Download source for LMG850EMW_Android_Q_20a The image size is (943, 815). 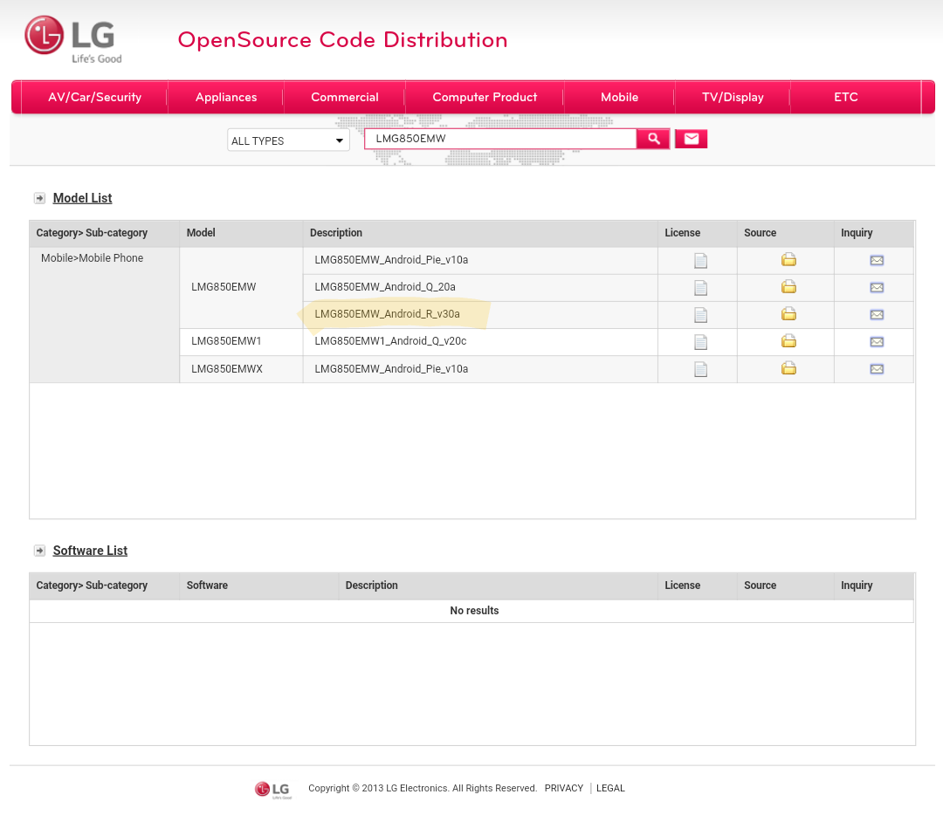[x=788, y=287]
